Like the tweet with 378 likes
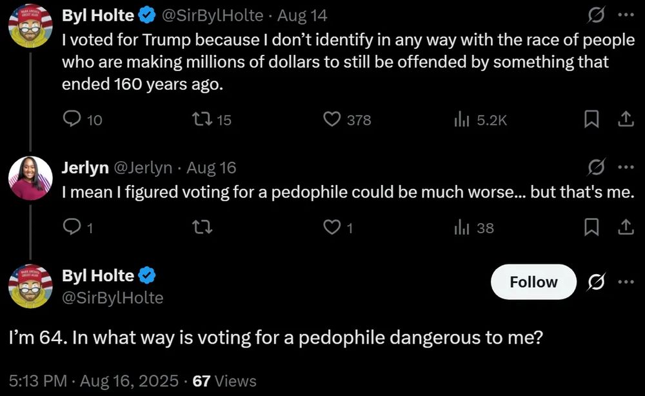Image resolution: width=645 pixels, height=396 pixels. [332, 119]
